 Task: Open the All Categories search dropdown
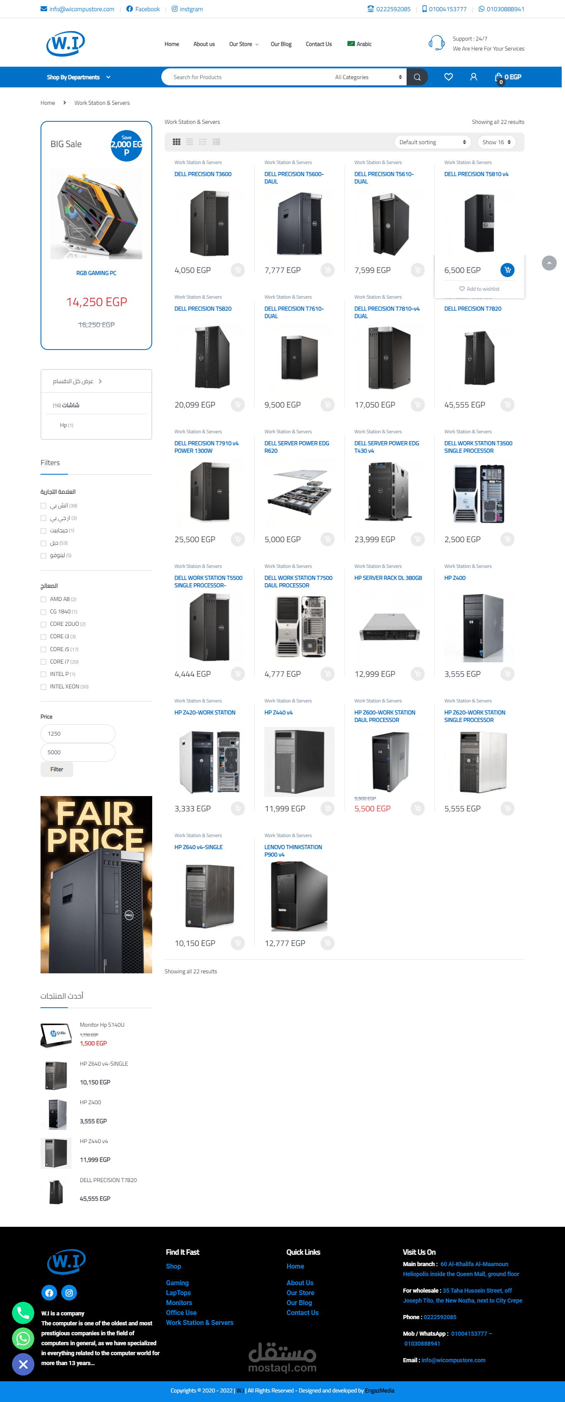(x=369, y=77)
